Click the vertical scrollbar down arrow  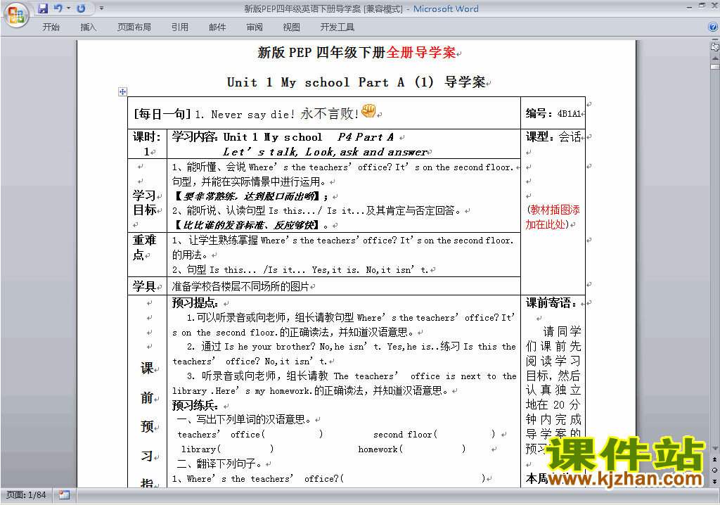click(715, 449)
